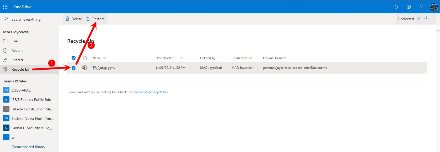Image resolution: width=440 pixels, height=152 pixels.
Task: Open the app launcher waffle icon
Action: [x=5, y=7]
